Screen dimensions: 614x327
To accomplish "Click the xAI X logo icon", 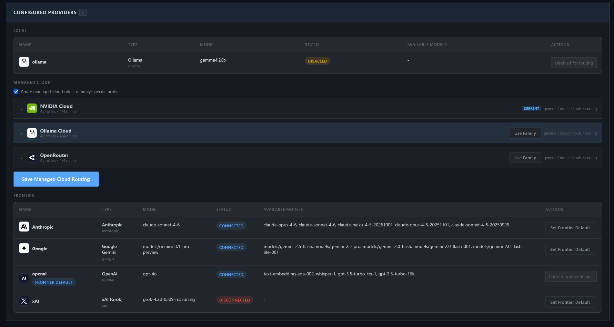I will coord(24,301).
